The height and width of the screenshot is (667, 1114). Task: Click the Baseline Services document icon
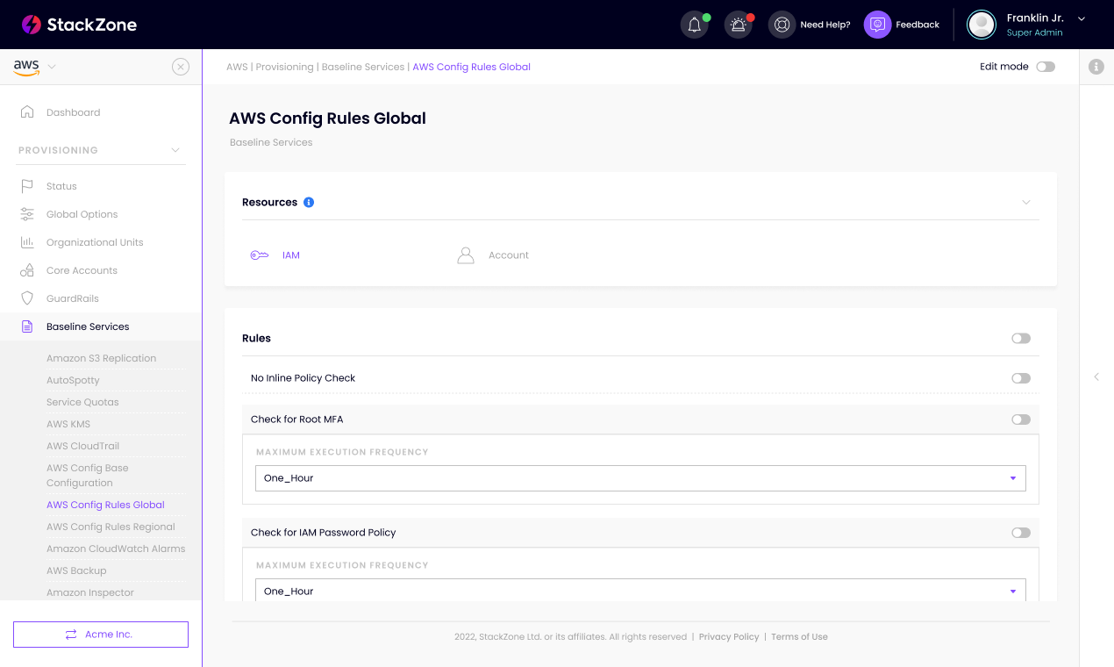[27, 326]
